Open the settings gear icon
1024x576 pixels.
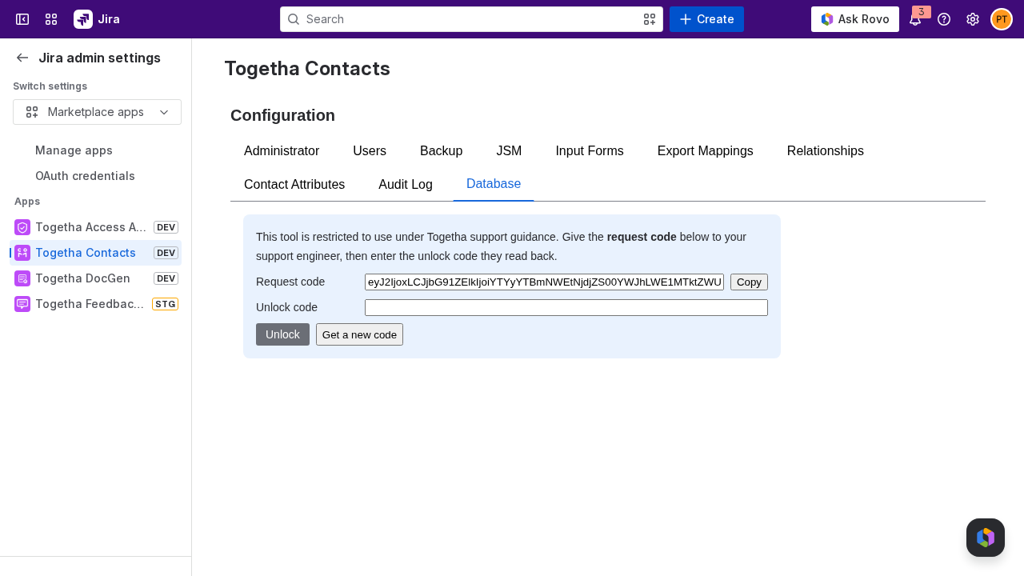[973, 19]
